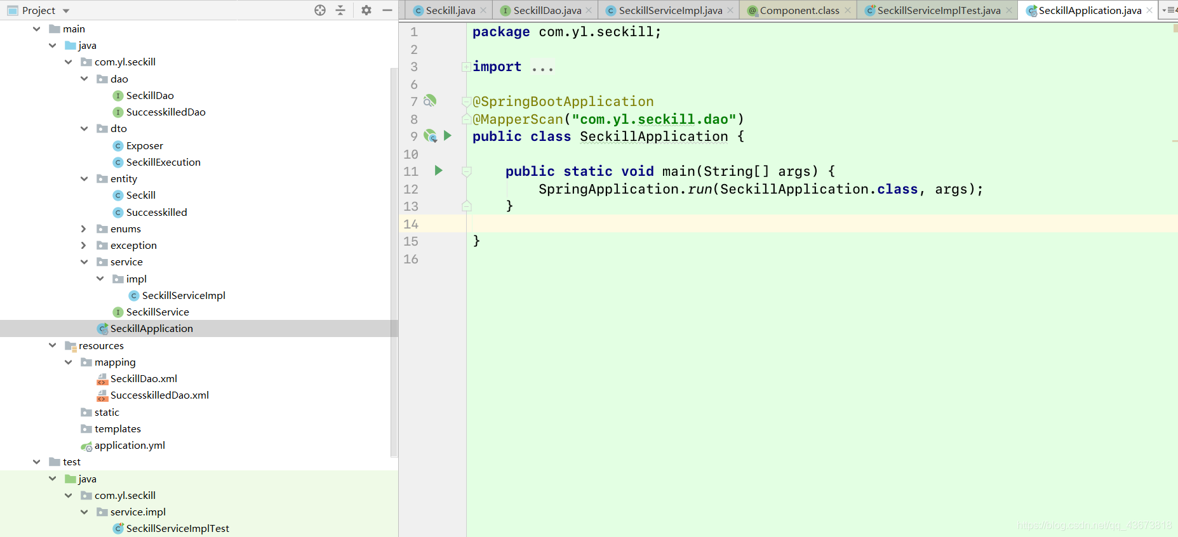1178x537 pixels.
Task: Collapse the mapping folder
Action: click(69, 362)
